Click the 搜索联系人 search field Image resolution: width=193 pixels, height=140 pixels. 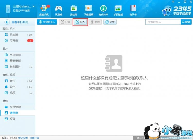coord(163,22)
